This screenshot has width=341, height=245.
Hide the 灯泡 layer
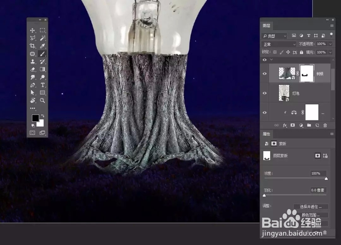(x=265, y=93)
